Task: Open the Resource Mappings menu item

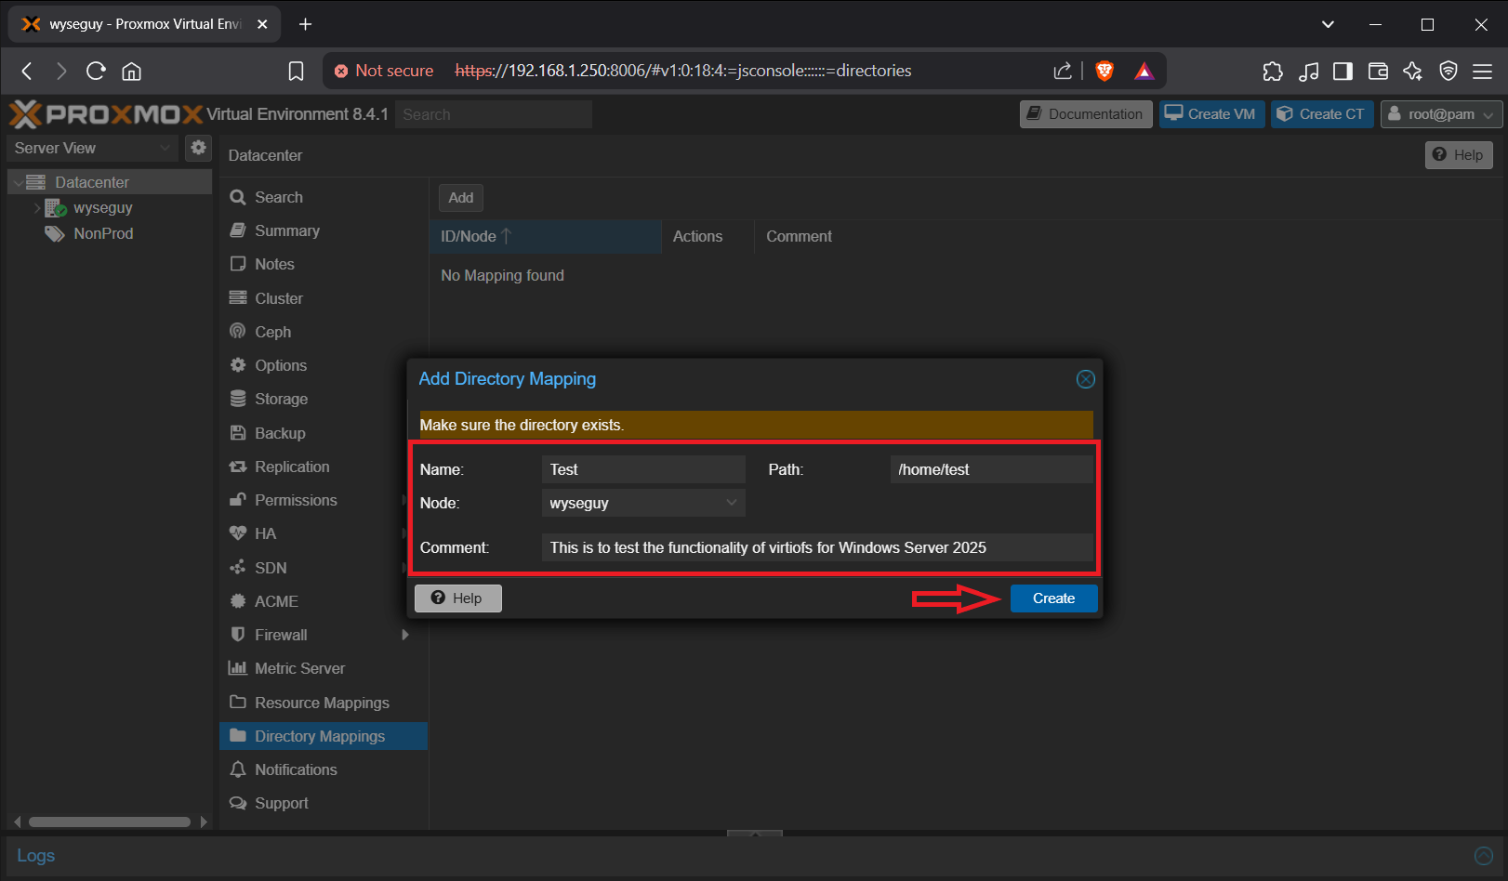Action: tap(323, 703)
